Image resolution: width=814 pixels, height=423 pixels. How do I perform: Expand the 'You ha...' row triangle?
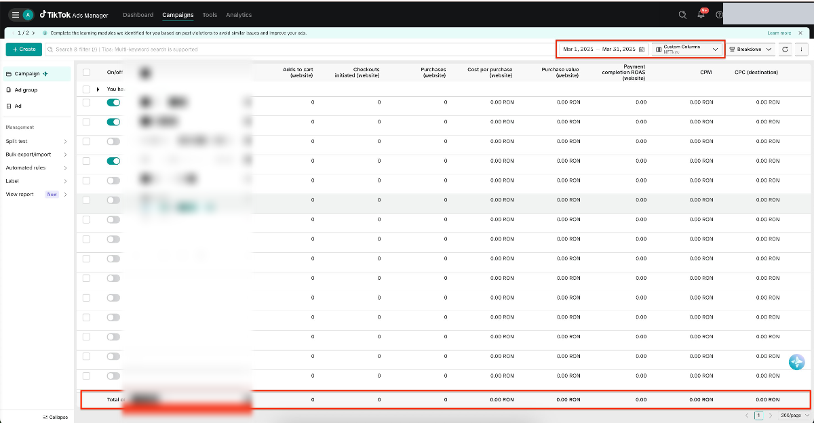(x=98, y=89)
